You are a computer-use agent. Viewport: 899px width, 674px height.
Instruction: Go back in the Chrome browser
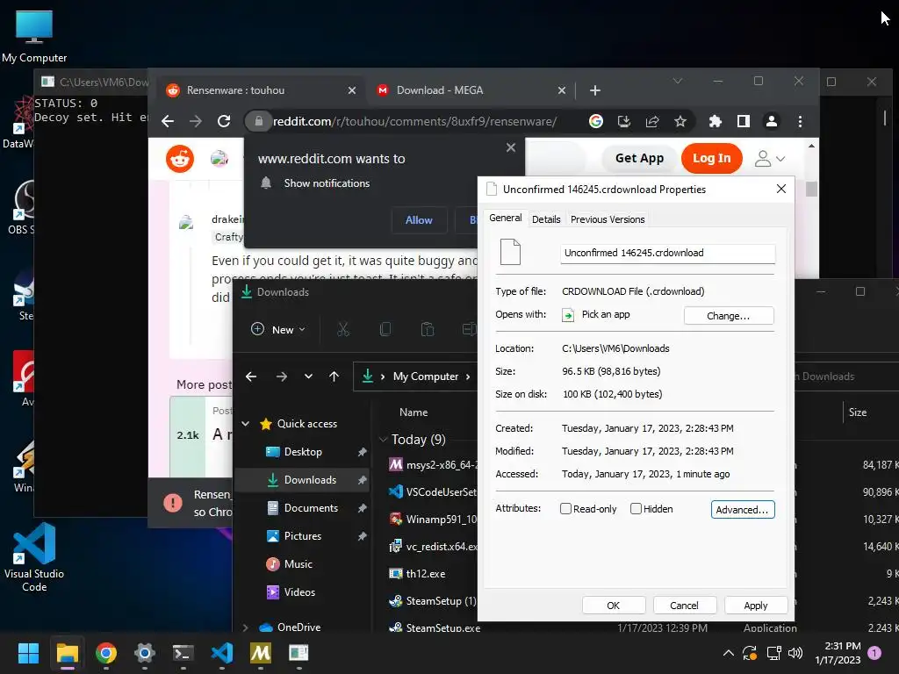168,121
